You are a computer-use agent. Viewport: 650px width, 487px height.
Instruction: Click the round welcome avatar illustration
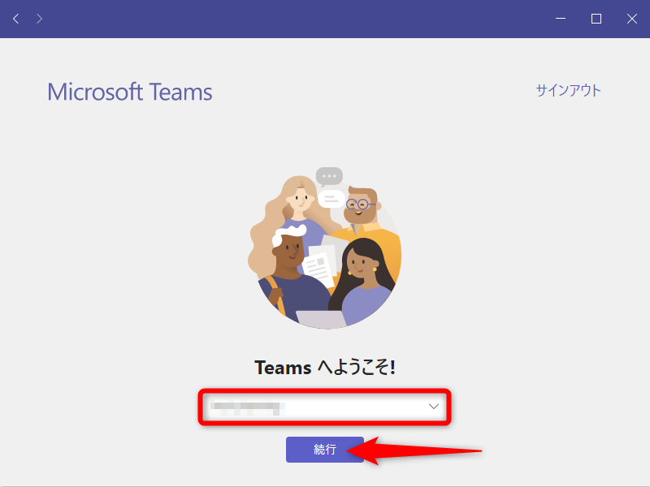[325, 250]
